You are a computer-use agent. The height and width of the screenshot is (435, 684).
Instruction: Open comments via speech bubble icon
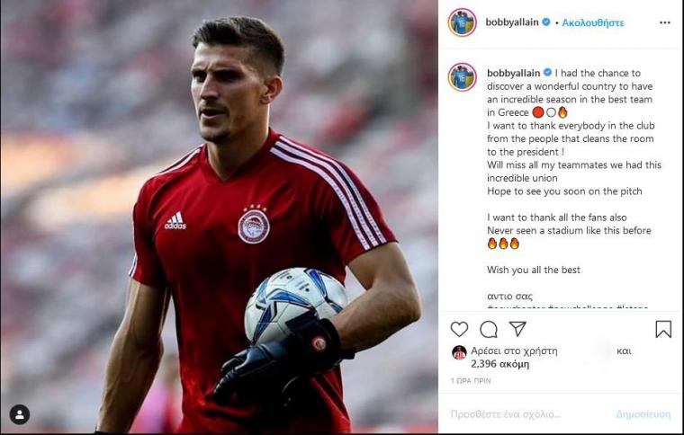point(489,329)
